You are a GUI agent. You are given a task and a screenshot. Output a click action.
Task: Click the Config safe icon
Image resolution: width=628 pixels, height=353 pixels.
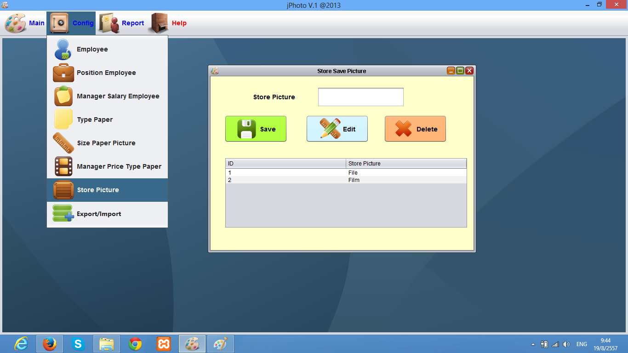[x=59, y=23]
